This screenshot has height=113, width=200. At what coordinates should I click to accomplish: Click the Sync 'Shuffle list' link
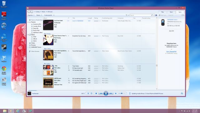pyautogui.click(x=171, y=51)
